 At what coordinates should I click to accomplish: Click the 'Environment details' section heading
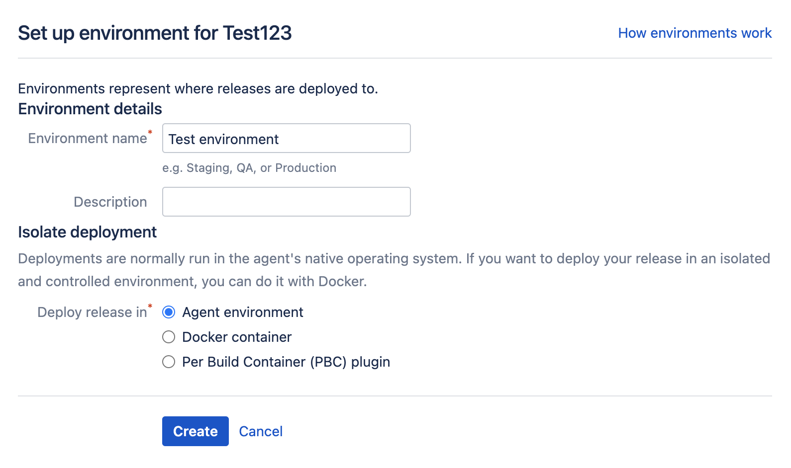click(x=90, y=109)
